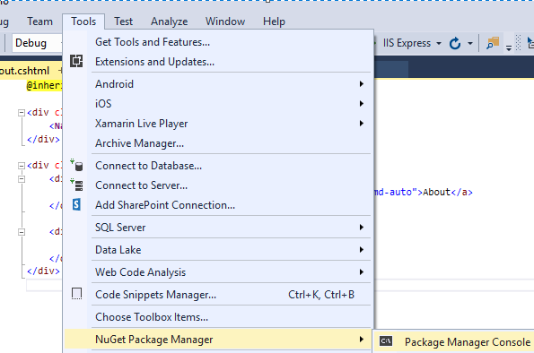
Task: Click the refresh browser icon in toolbar
Action: tap(455, 43)
